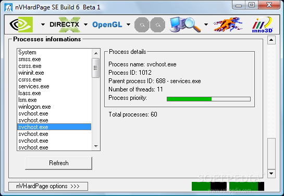The height and width of the screenshot is (196, 284).
Task: Click Process name: svchost.exe text
Action: tap(142, 64)
